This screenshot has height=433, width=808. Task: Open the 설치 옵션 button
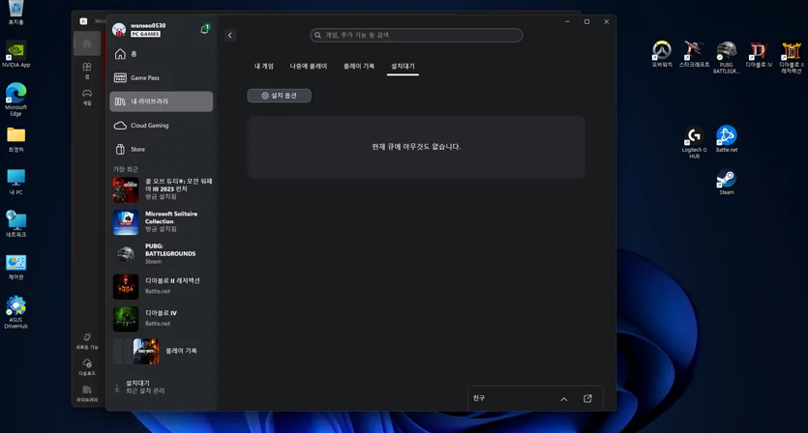279,96
